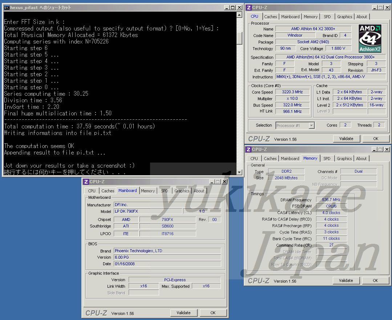Screen dimensions: 392x320
Task: Open Memory tab in top CPU-Z window
Action: click(311, 17)
